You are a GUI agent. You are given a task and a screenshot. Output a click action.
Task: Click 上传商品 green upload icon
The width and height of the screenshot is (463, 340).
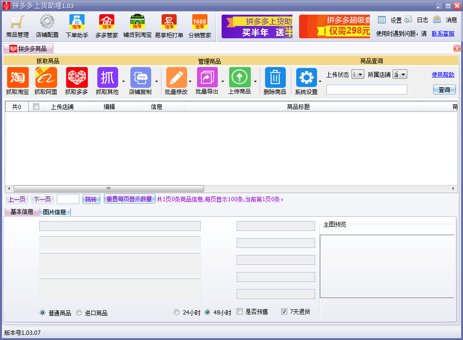tap(240, 81)
